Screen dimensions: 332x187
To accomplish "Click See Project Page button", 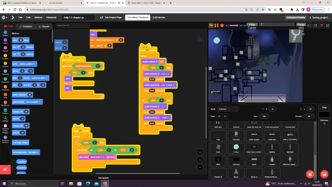I will coord(111,17).
